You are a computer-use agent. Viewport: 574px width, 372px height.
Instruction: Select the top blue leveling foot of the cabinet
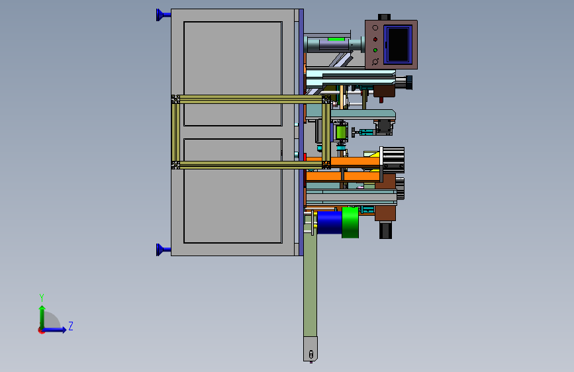(163, 15)
